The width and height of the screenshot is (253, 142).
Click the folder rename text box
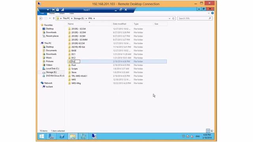(76, 62)
